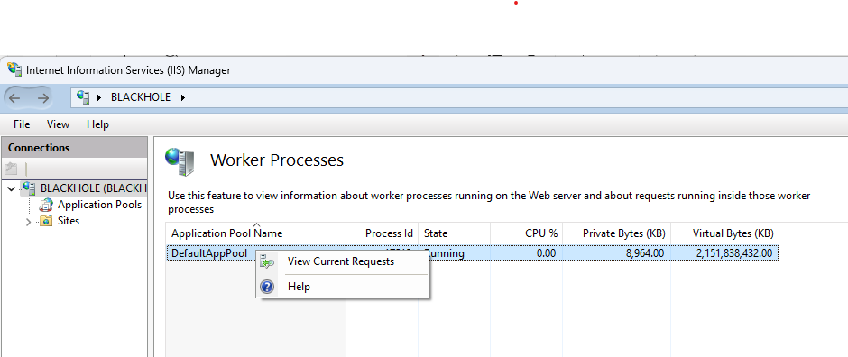The width and height of the screenshot is (848, 357).
Task: Sort by Virtual Bytes (KB) column
Action: [724, 233]
